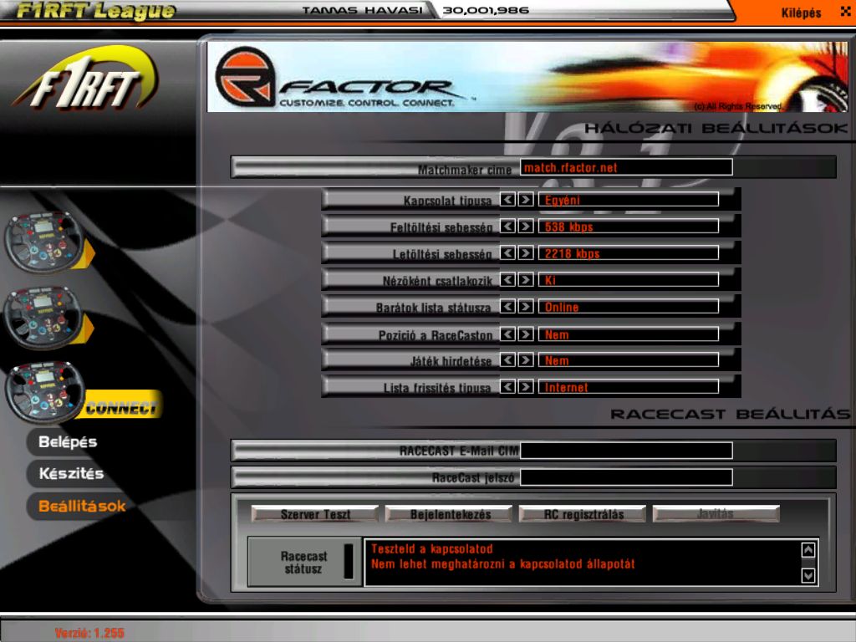
Task: Change Pozició a RaceCaston using right arrow
Action: (526, 334)
